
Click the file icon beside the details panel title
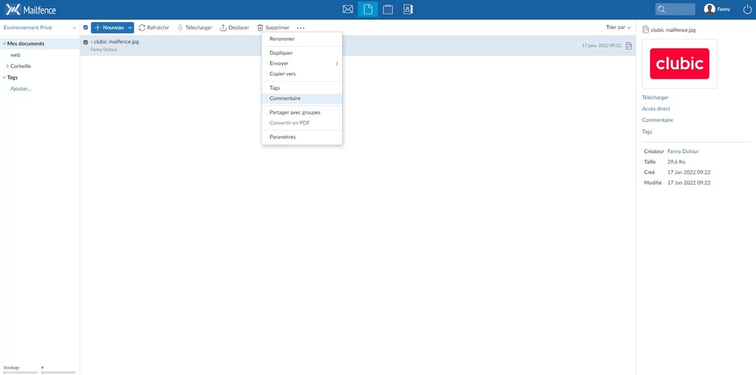click(x=645, y=30)
